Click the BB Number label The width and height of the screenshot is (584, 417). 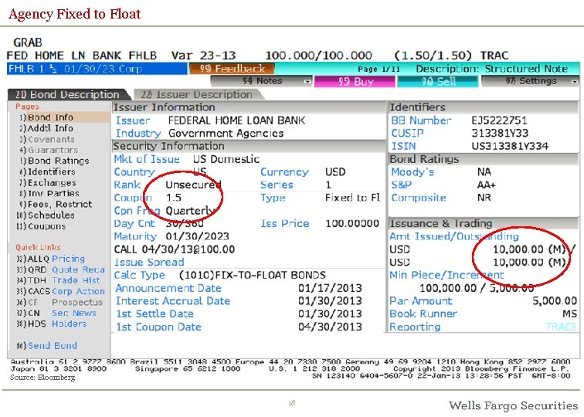(x=421, y=120)
